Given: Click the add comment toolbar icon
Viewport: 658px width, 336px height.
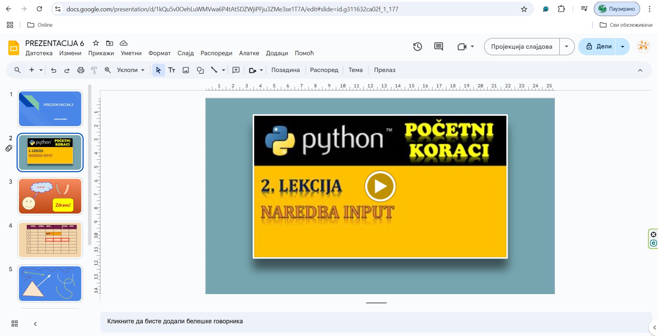Looking at the screenshot, I should pyautogui.click(x=236, y=70).
